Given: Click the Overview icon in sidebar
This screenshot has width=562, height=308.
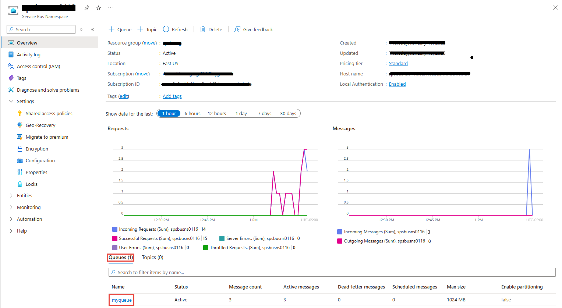Looking at the screenshot, I should [x=11, y=43].
